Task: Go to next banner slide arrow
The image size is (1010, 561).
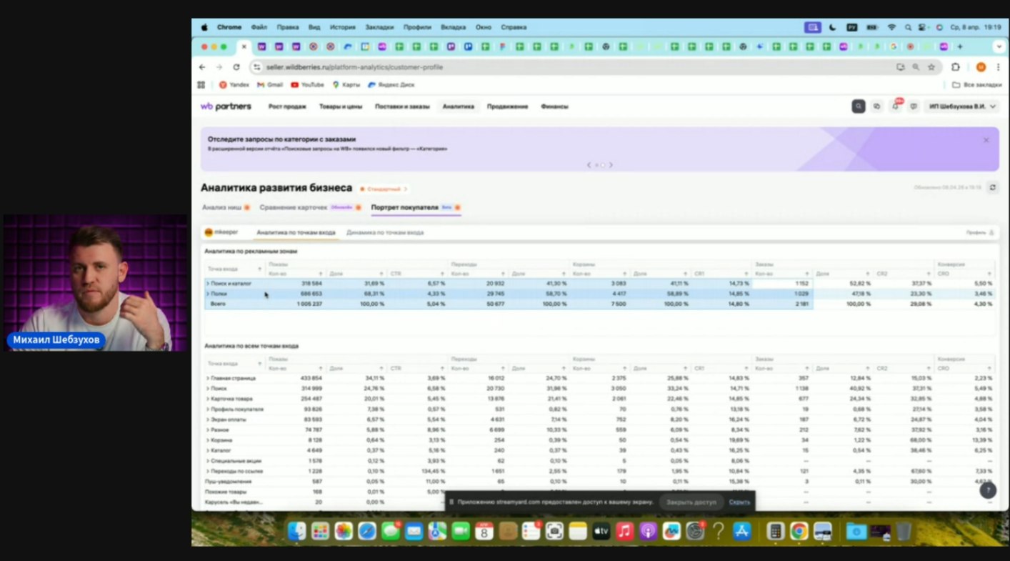Action: click(611, 165)
